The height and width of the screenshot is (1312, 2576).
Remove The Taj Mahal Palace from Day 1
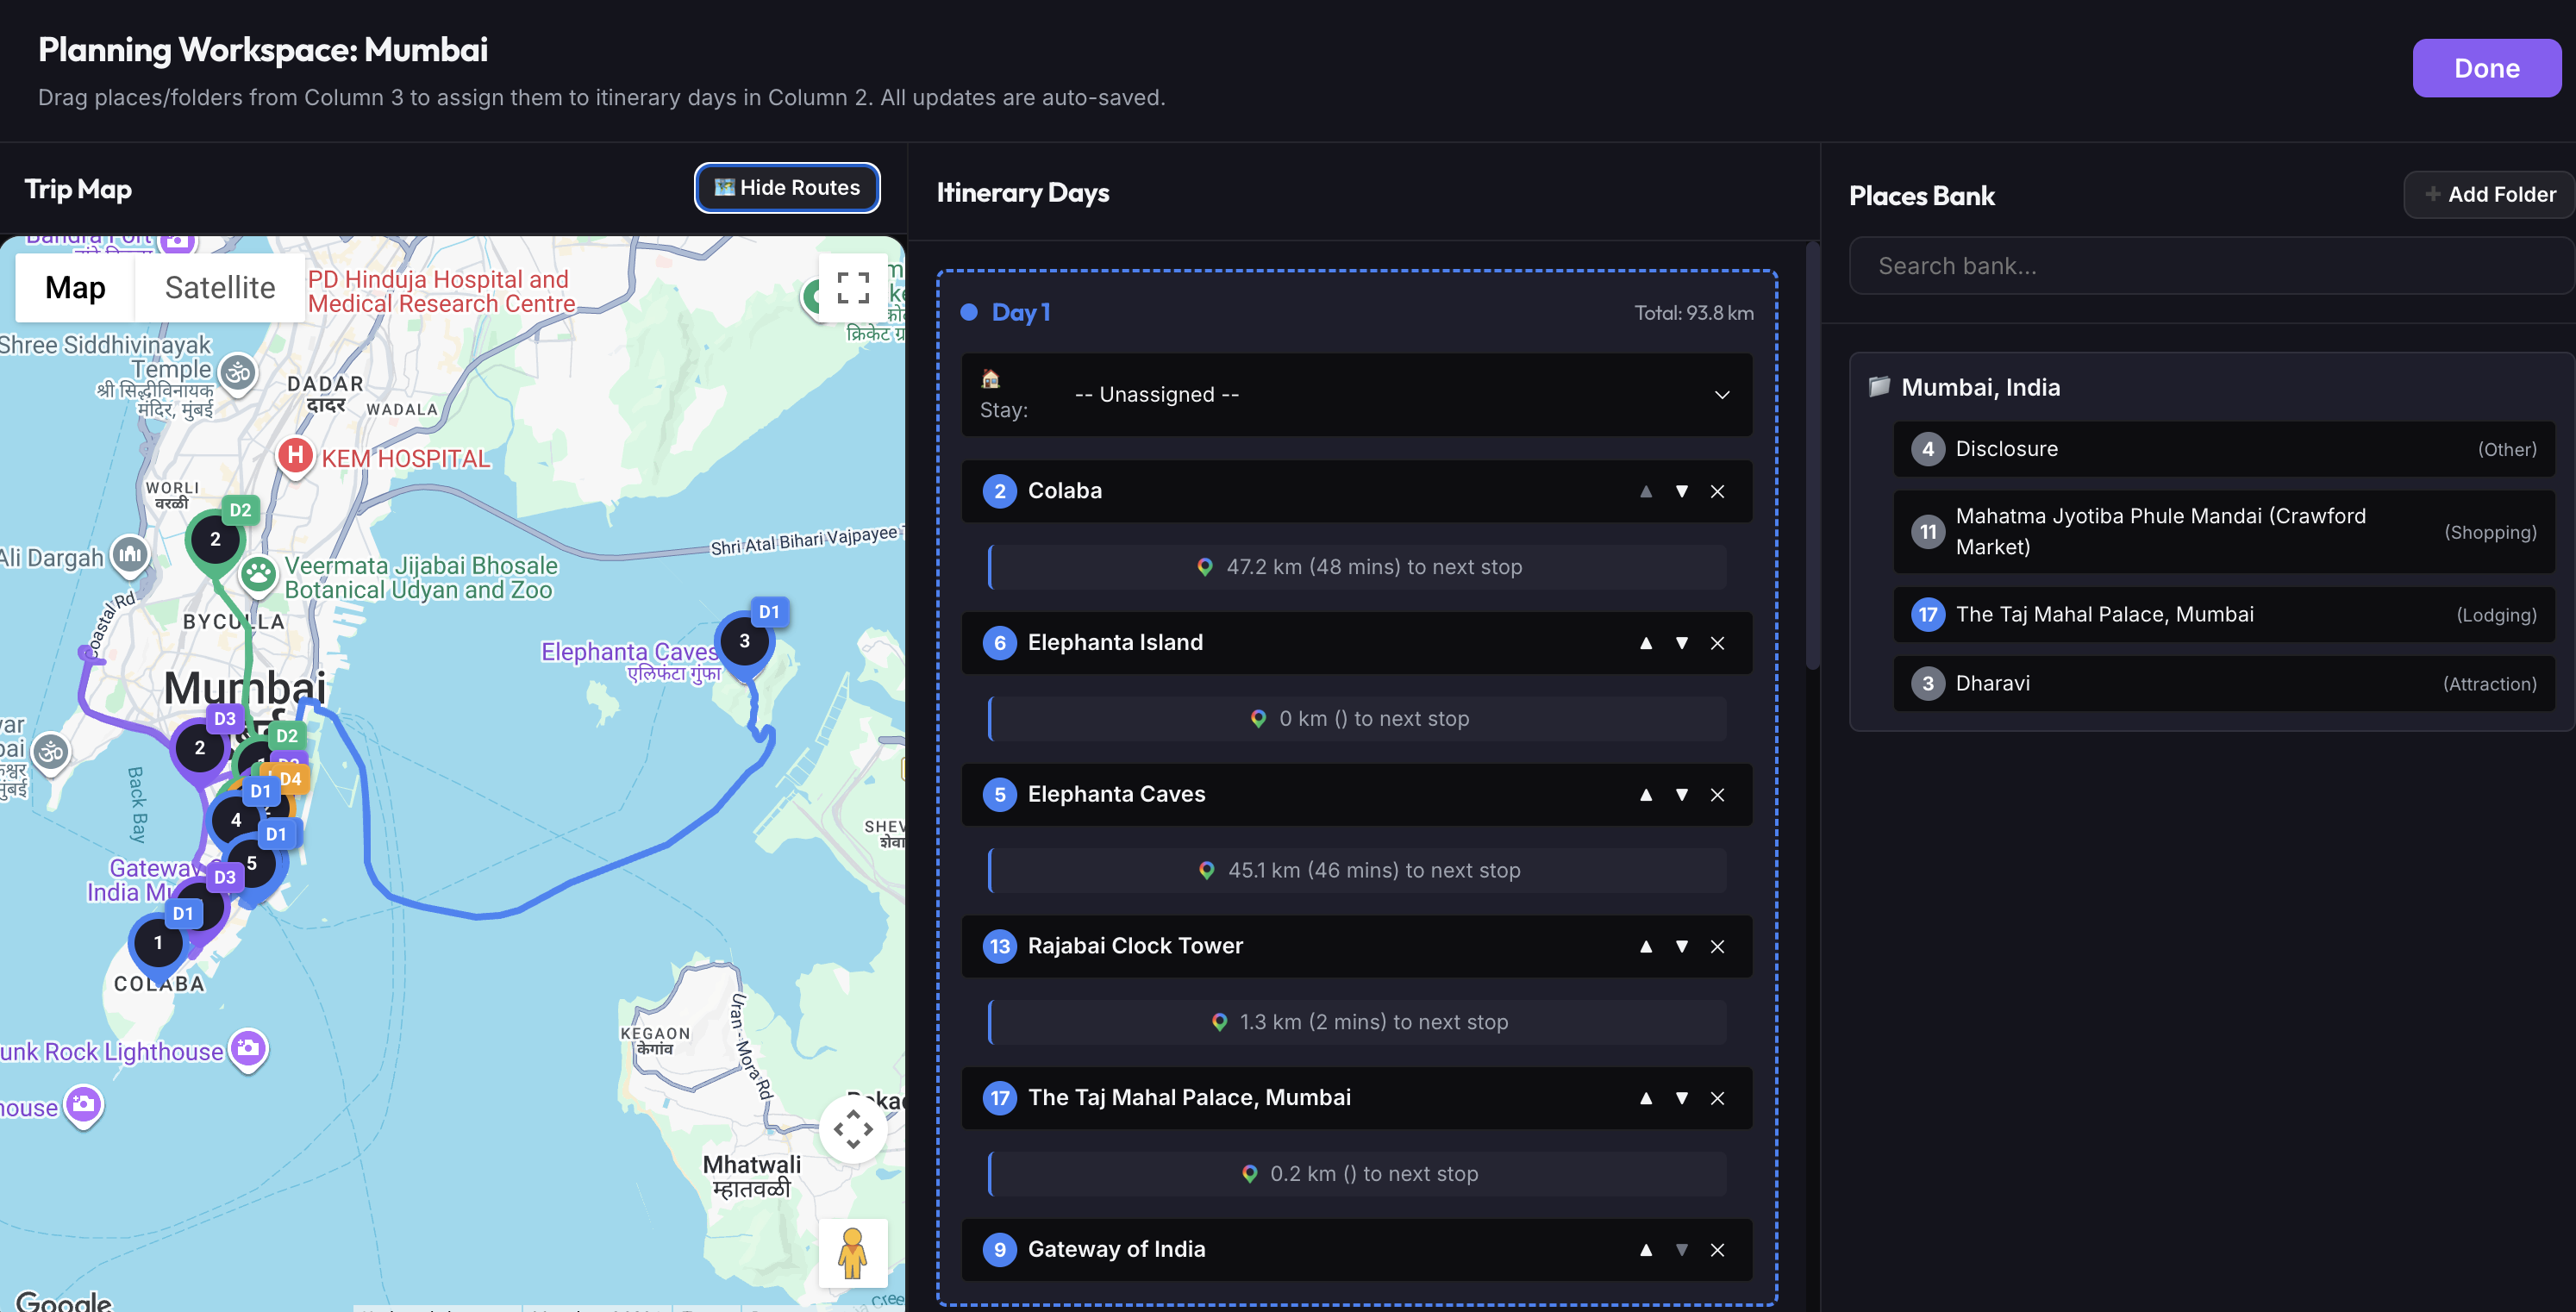pyautogui.click(x=1717, y=1098)
